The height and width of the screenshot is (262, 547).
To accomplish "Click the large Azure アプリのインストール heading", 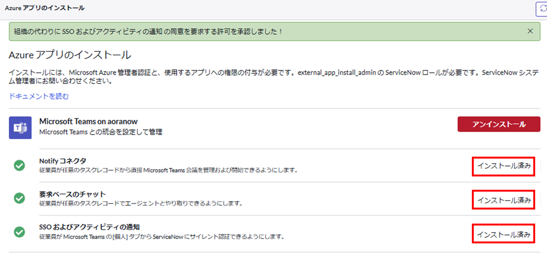I will [70, 55].
